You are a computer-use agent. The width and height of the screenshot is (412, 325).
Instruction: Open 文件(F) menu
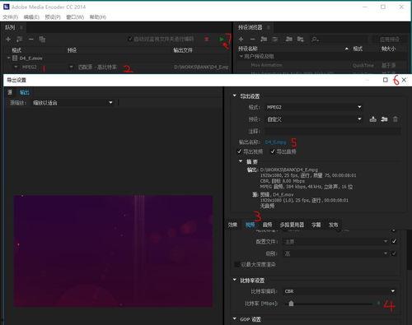(x=10, y=17)
